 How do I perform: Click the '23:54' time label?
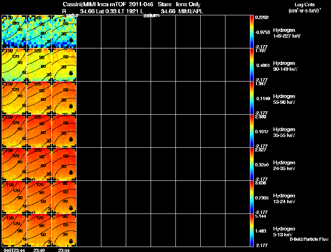click(64, 250)
